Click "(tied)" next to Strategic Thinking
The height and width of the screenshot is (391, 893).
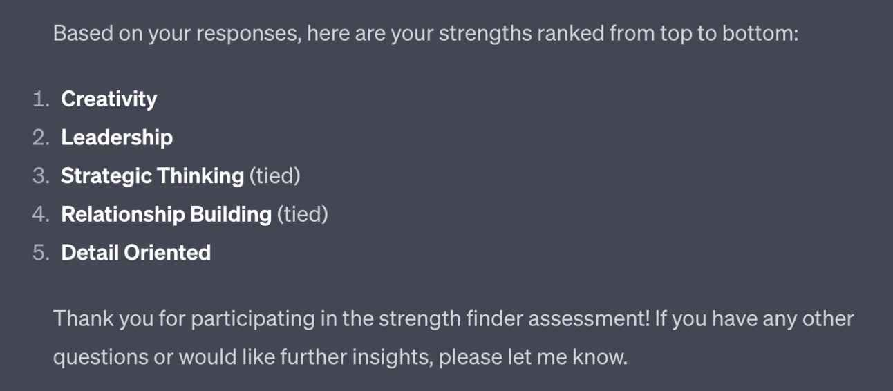click(x=275, y=176)
